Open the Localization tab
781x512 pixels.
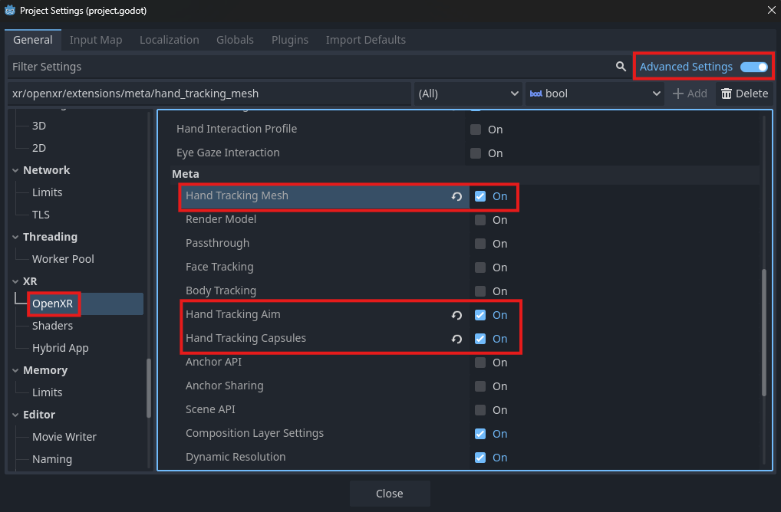(x=170, y=40)
